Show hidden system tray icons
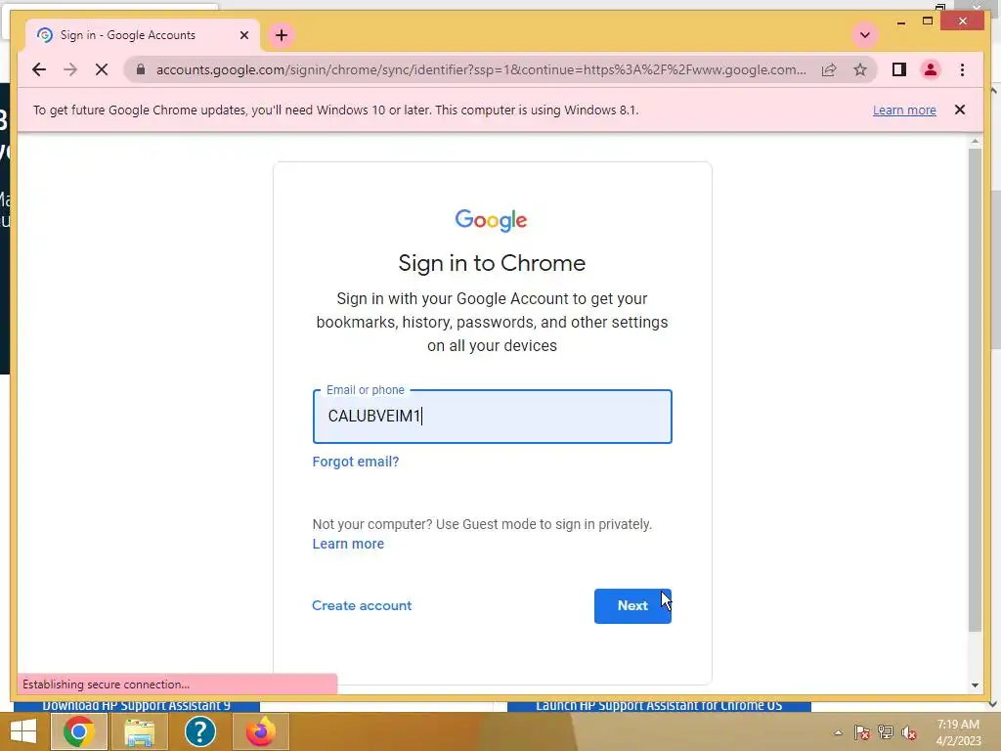1001x751 pixels. pyautogui.click(x=838, y=732)
